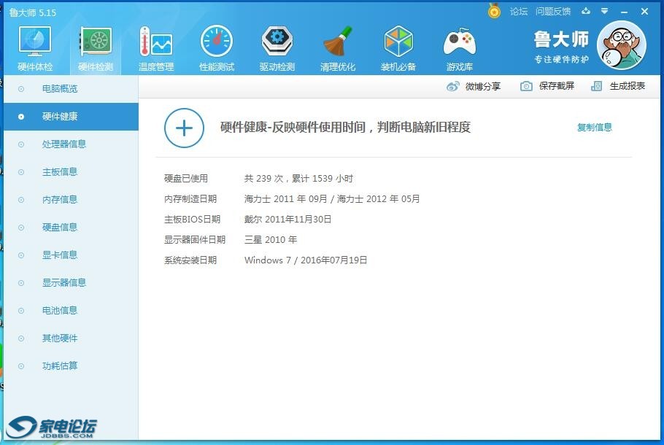Open 处理器信息 processor info
Viewport: 664px width, 445px height.
(64, 144)
